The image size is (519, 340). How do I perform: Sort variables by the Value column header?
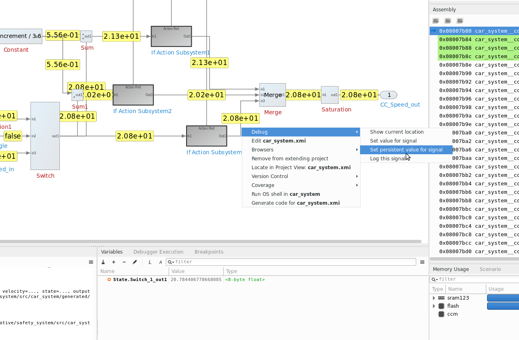196,271
